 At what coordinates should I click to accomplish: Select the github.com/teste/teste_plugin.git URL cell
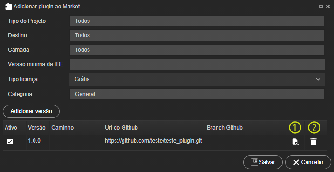[x=153, y=141]
